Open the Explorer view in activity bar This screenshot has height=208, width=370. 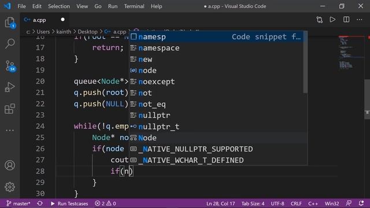coord(10,23)
